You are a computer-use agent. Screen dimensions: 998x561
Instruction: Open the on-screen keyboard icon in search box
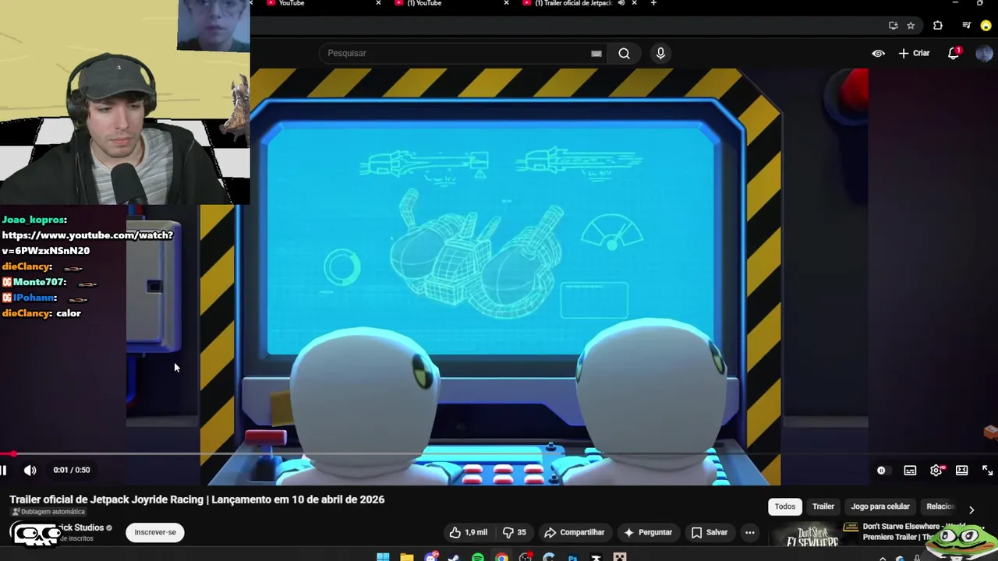point(596,53)
